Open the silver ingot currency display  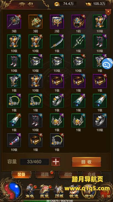96,4
